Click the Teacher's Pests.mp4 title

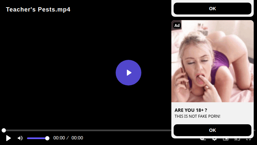tap(38, 10)
